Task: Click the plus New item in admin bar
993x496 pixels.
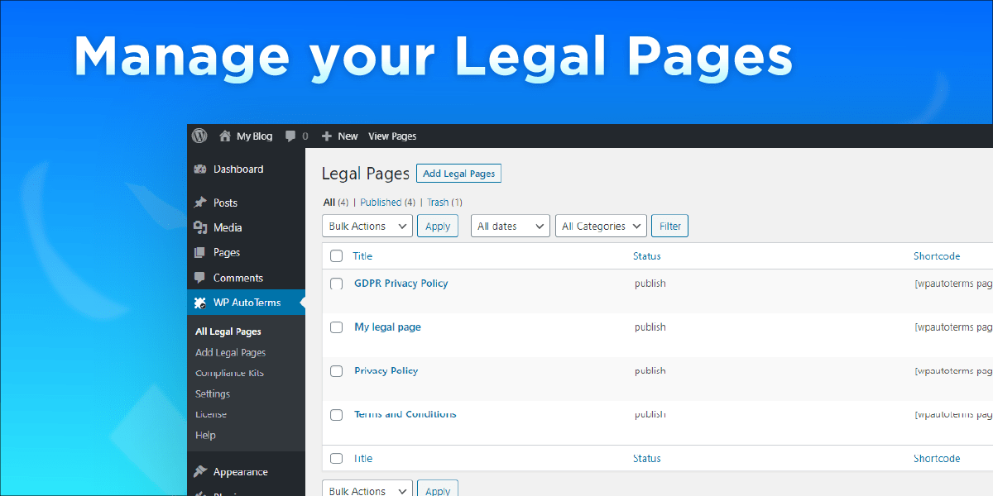Action: (339, 136)
